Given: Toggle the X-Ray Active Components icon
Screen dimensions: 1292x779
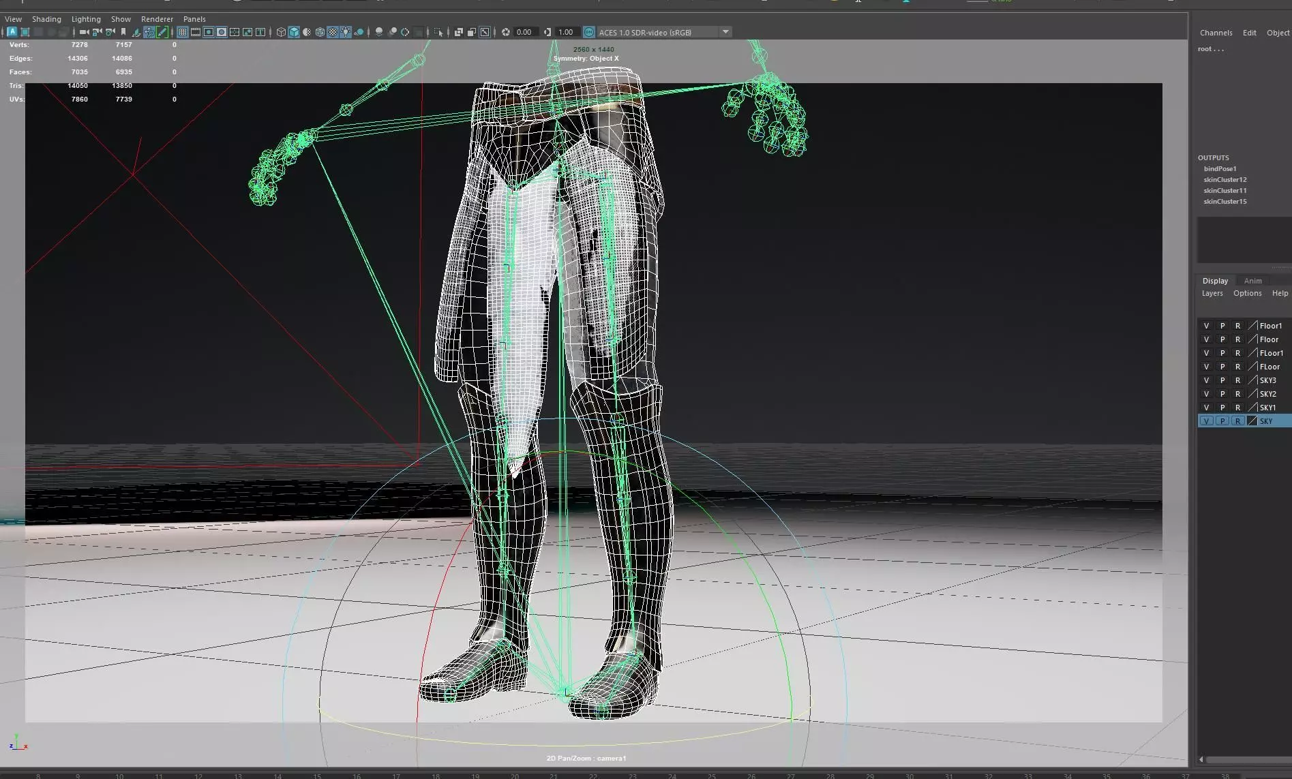Looking at the screenshot, I should [x=471, y=32].
